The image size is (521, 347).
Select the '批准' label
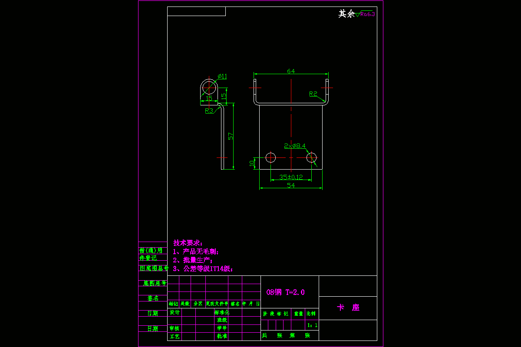tap(222, 336)
